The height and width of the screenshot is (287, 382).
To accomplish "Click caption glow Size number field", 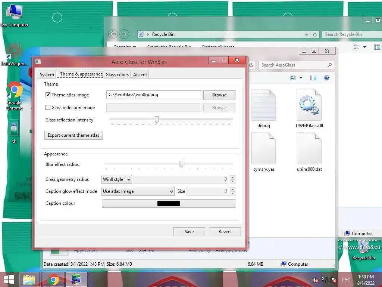I will [208, 191].
